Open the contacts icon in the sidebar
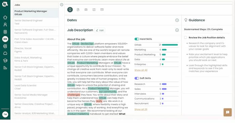Image resolution: width=235 pixels, height=123 pixels. coord(5,46)
